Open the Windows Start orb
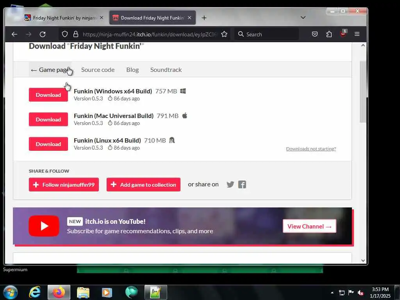 tap(11, 292)
